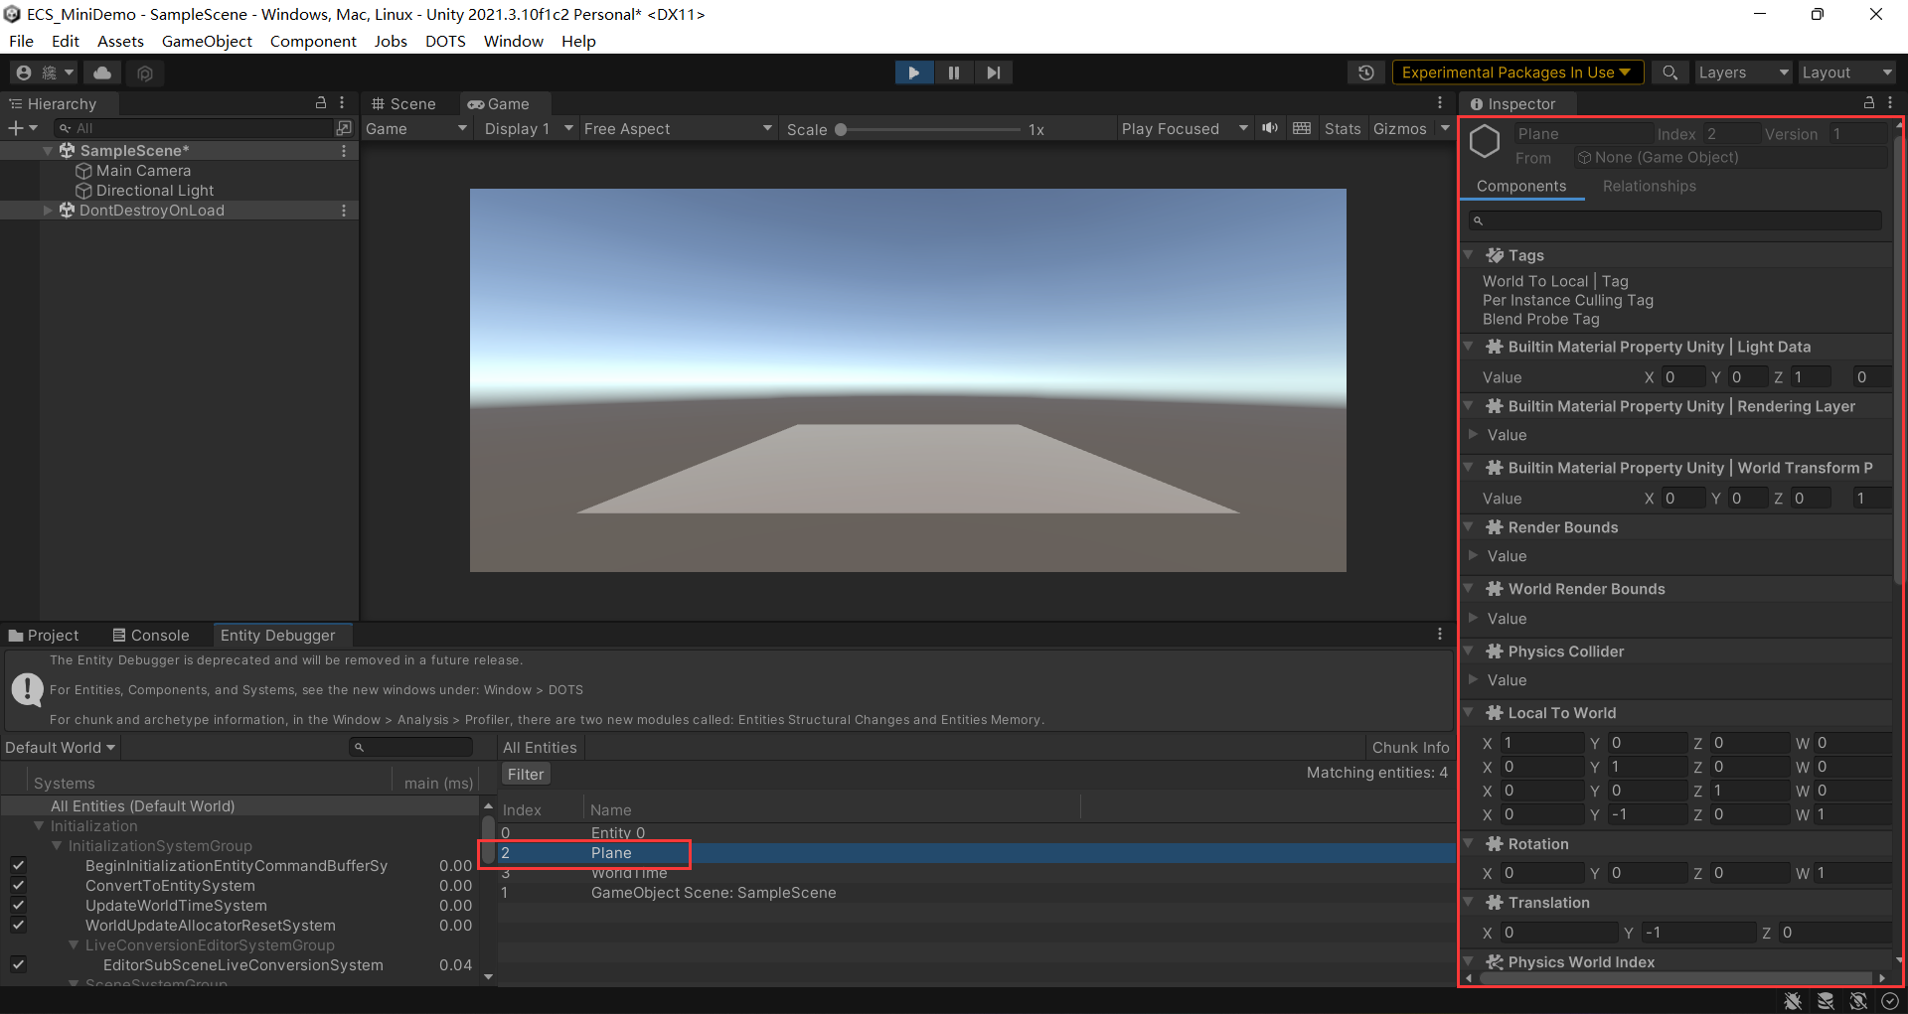Image resolution: width=1908 pixels, height=1014 pixels.
Task: Click the Chunk Info button
Action: pos(1410,748)
